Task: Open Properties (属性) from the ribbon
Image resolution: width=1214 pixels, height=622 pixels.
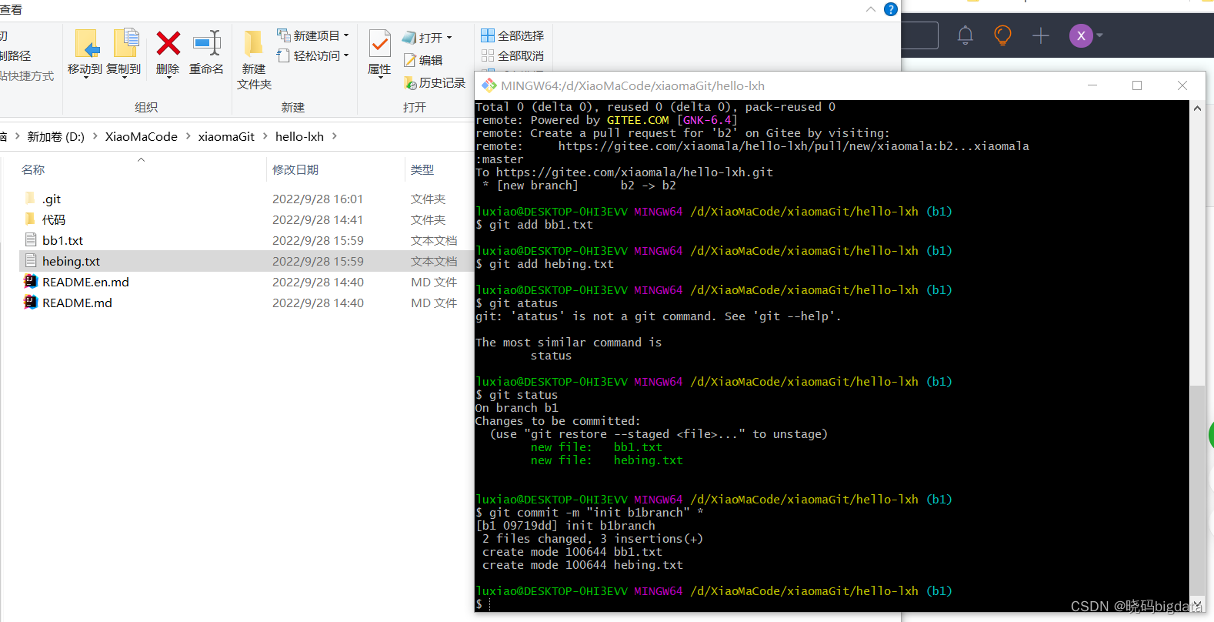Action: click(379, 45)
